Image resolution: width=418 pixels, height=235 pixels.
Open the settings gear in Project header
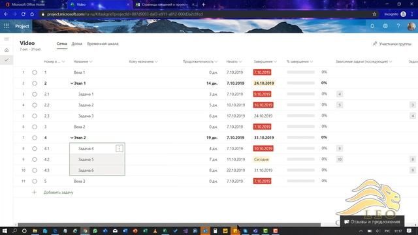[x=385, y=26]
